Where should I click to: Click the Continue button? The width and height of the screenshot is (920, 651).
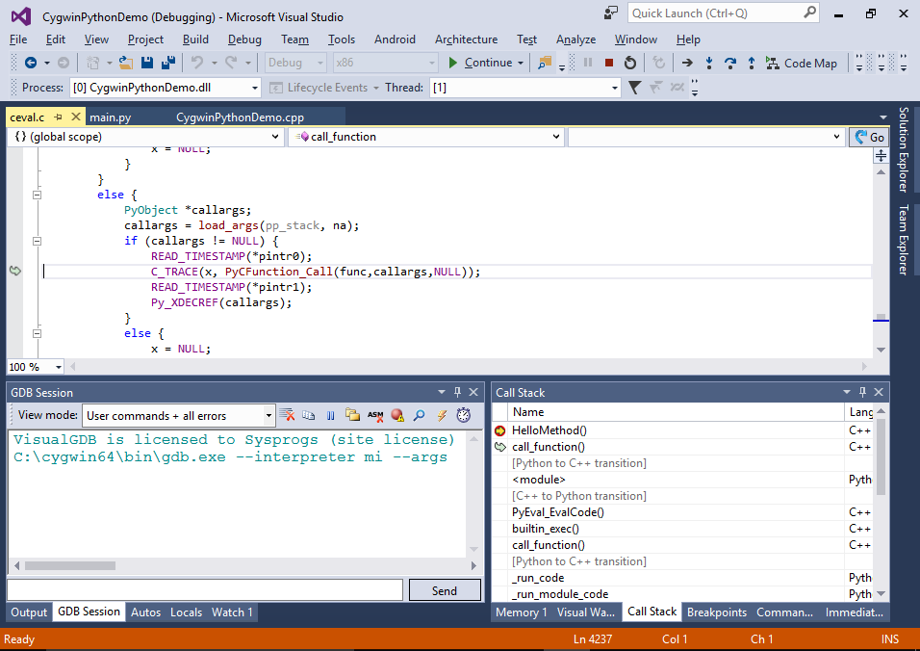pos(479,63)
